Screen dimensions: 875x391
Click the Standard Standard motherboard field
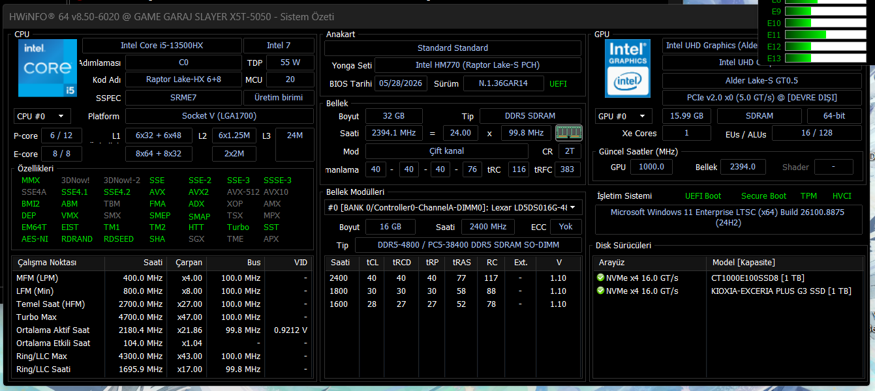coord(453,48)
